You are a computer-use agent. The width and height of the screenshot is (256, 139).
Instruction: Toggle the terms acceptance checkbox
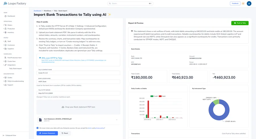[x=38, y=128]
